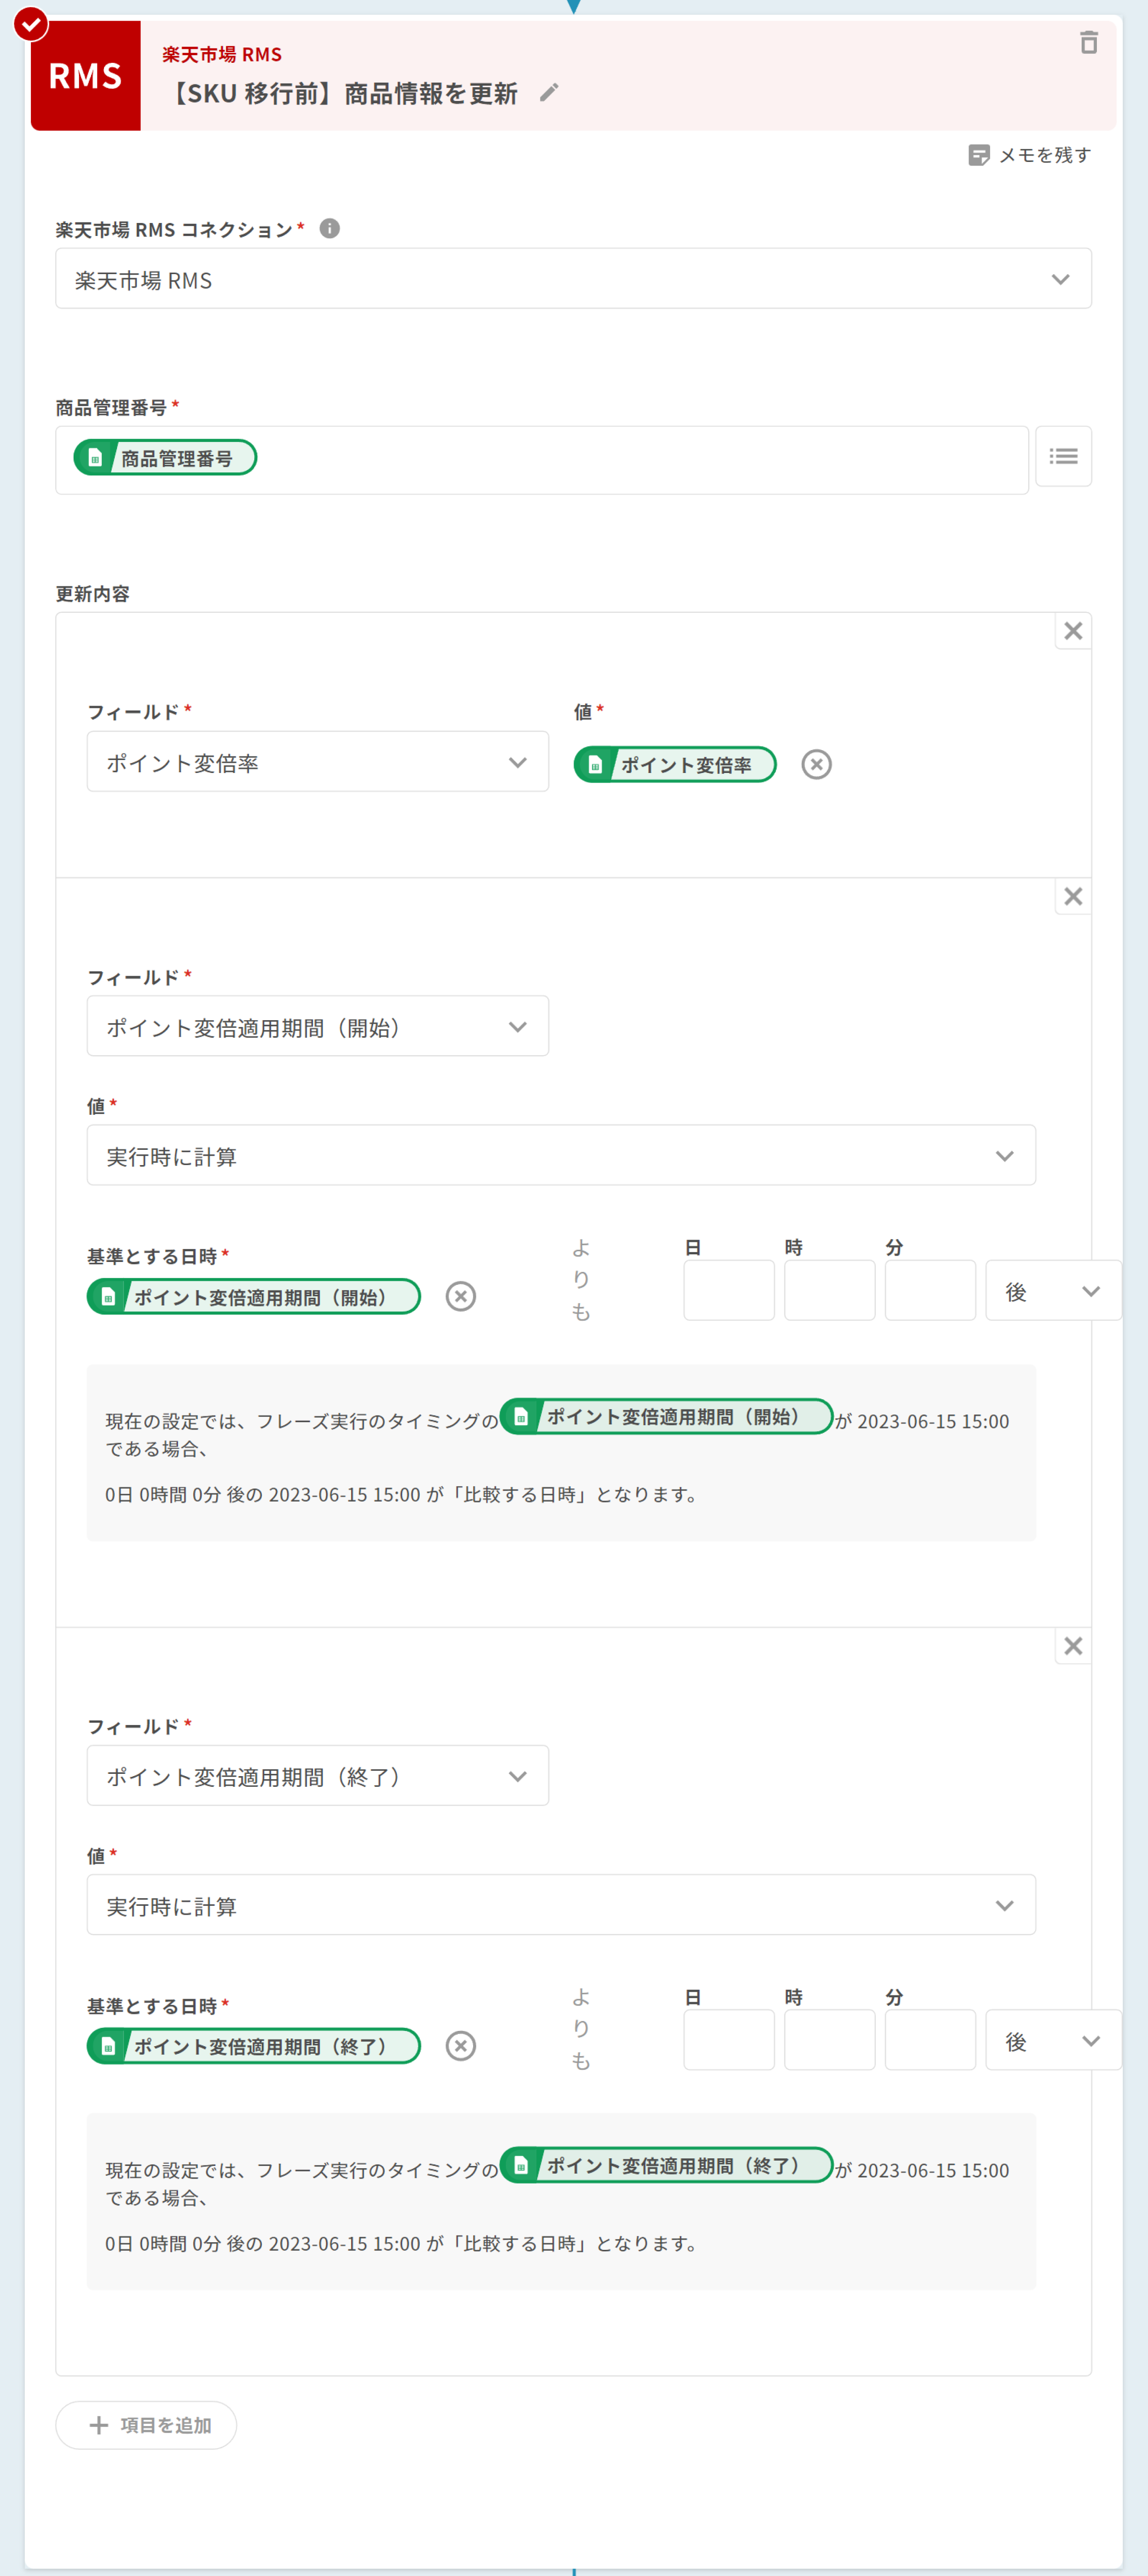Expand the 楽天市場 RMS connection dropdown
This screenshot has width=1148, height=2576.
[x=573, y=280]
